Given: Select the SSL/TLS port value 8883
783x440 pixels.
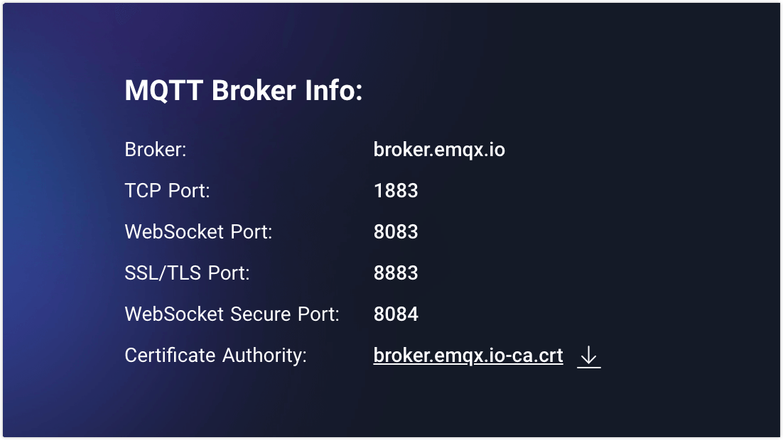Looking at the screenshot, I should pos(396,273).
